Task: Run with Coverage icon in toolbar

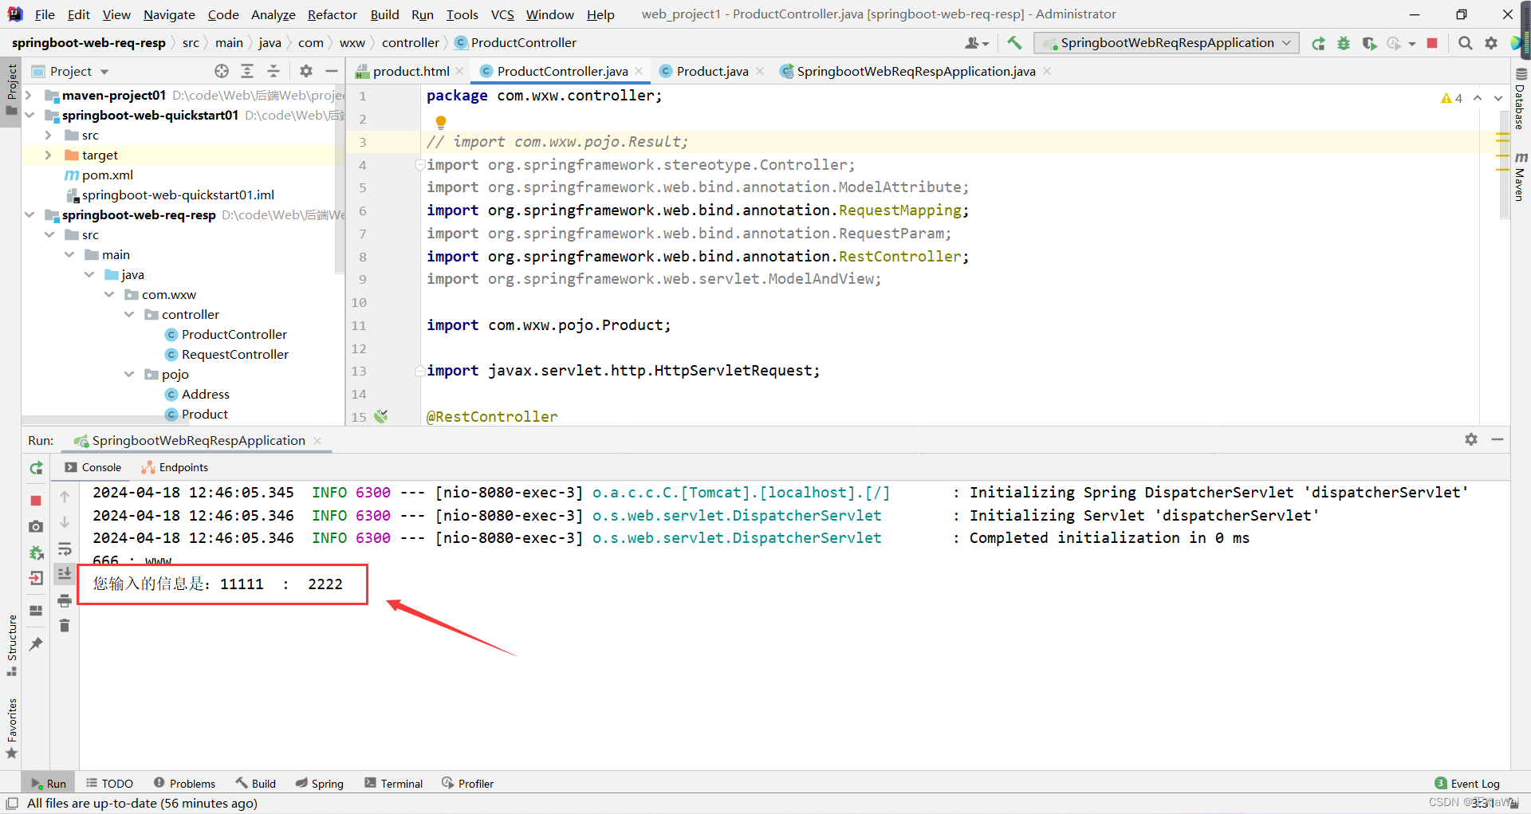Action: click(1369, 43)
